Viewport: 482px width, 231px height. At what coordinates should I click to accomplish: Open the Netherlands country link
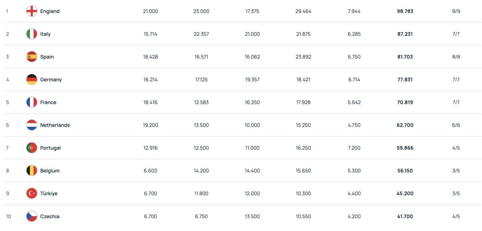pos(55,125)
